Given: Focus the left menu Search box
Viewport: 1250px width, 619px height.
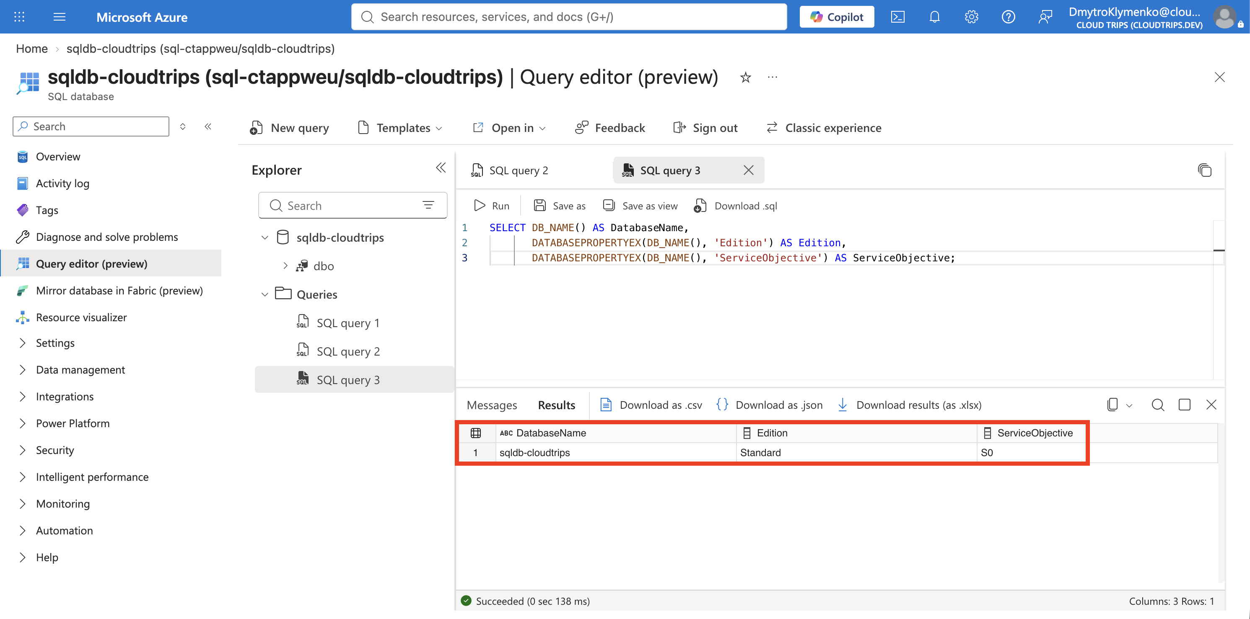Looking at the screenshot, I should pyautogui.click(x=91, y=126).
